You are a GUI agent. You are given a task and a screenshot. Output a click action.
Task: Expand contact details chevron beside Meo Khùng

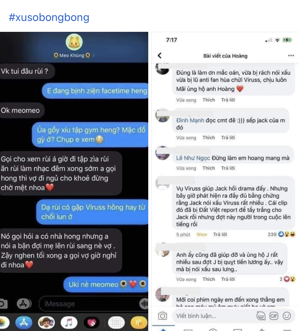[94, 55]
